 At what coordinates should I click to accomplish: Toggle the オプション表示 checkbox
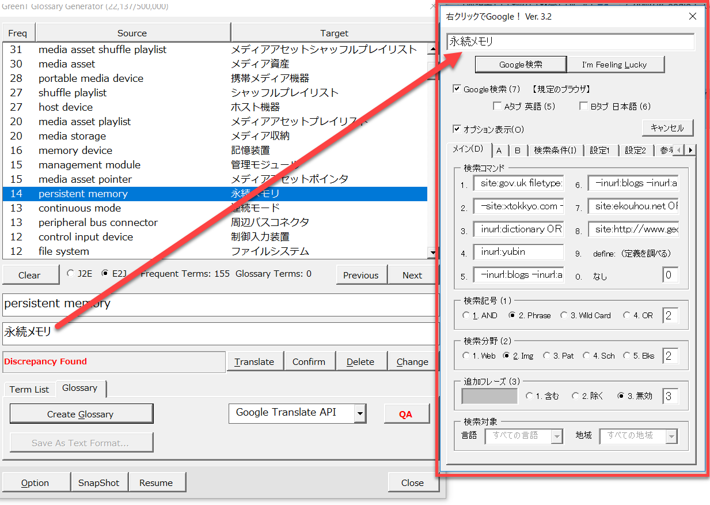(x=457, y=129)
